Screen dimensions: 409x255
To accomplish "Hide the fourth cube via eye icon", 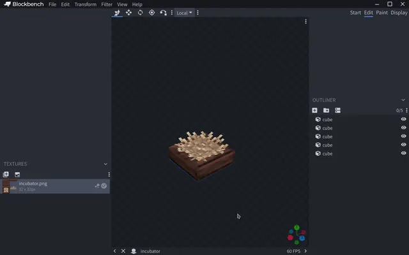I will (403, 145).
